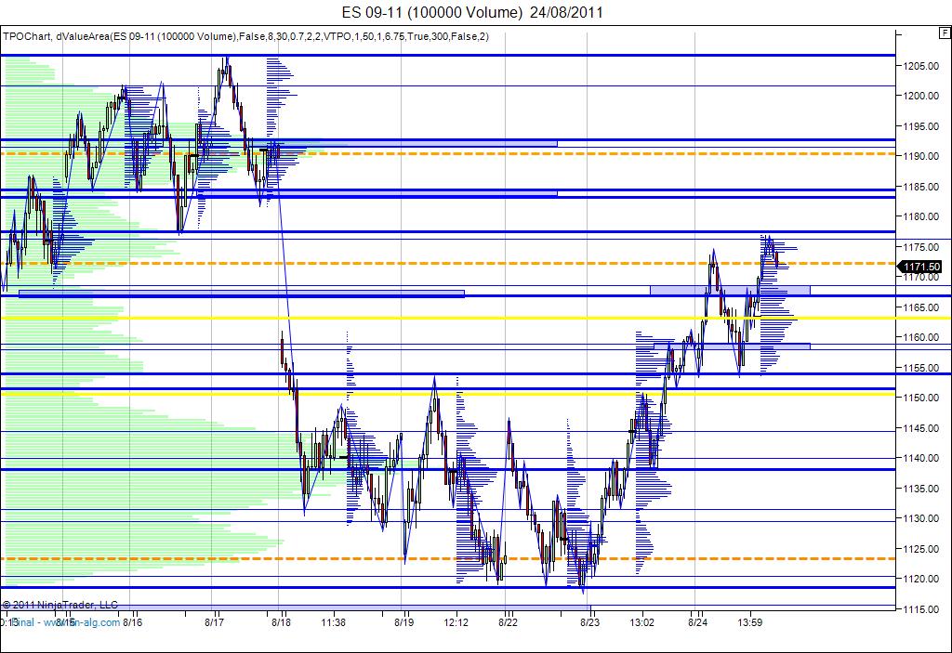Screen dimensions: 952x653
Task: Click the 1180.00 price axis label
Action: 921,216
